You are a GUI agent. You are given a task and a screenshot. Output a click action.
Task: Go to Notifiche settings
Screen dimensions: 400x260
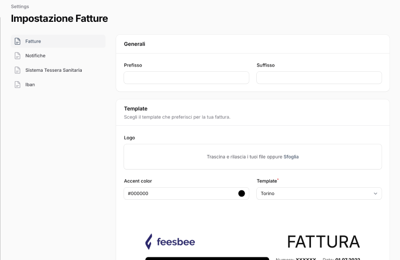[x=35, y=56]
